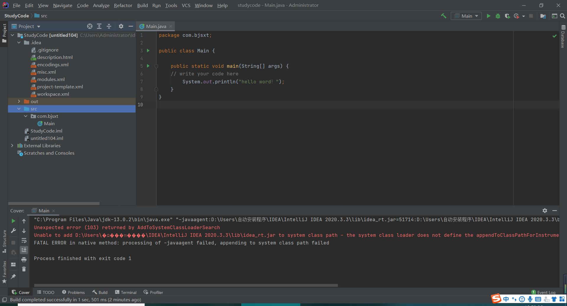The width and height of the screenshot is (567, 306).
Task: Expand the out folder
Action: click(19, 101)
